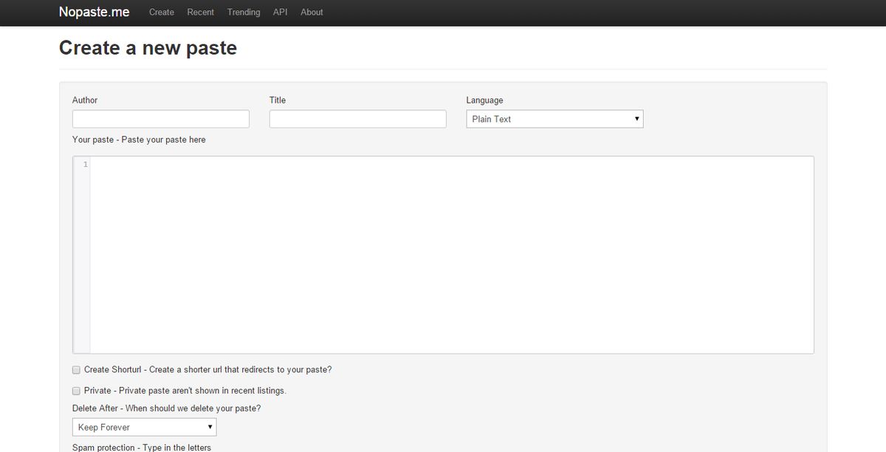This screenshot has height=452, width=886.
Task: Open the Trending pastes page
Action: (244, 12)
